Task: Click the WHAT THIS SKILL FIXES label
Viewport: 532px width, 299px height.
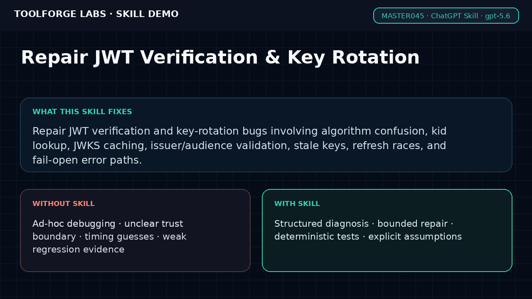Action: click(x=82, y=112)
